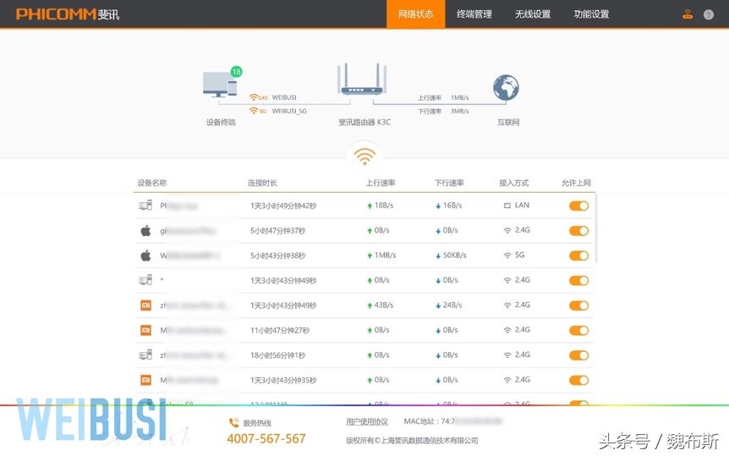729x456 pixels.
Task: Open the 无线设置 tab
Action: tap(533, 14)
